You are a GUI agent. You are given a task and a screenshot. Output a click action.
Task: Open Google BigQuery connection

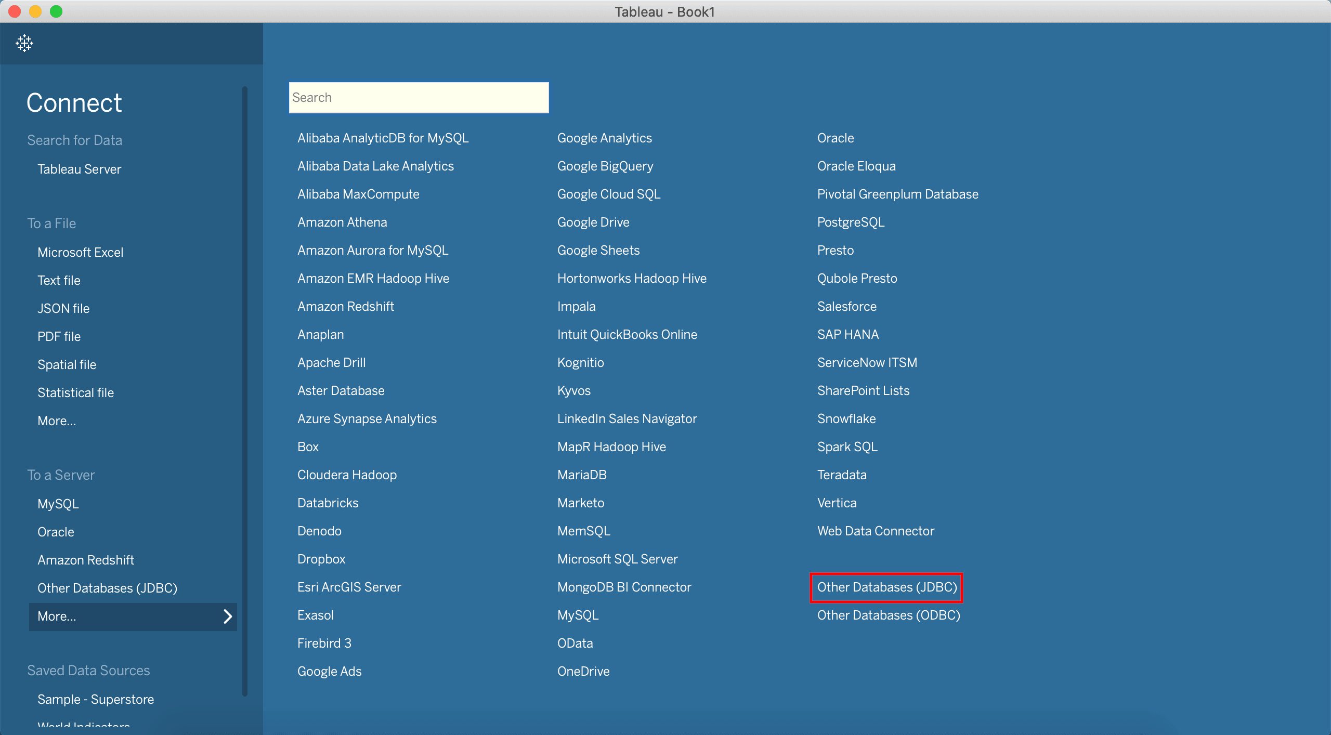[x=606, y=165]
